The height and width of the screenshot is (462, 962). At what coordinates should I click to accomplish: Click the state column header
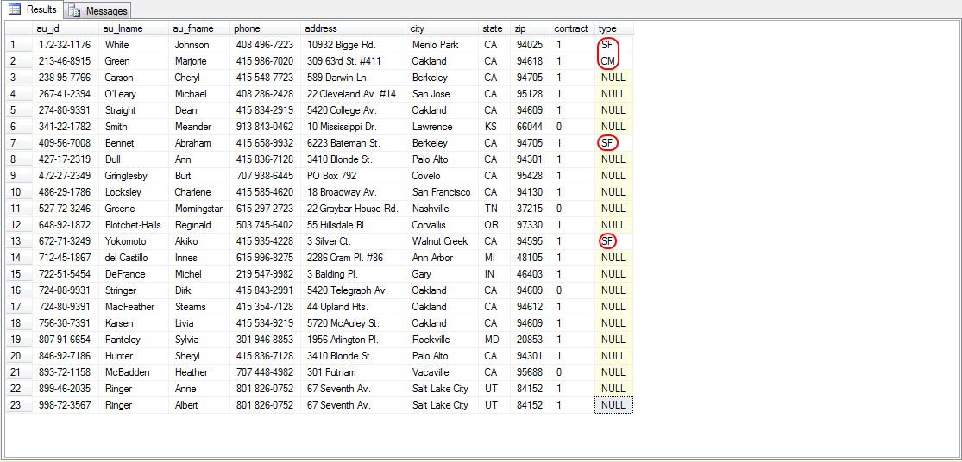[x=493, y=28]
